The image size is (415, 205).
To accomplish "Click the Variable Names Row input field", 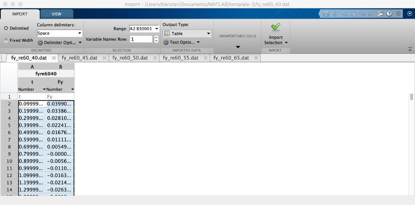I will (x=141, y=39).
